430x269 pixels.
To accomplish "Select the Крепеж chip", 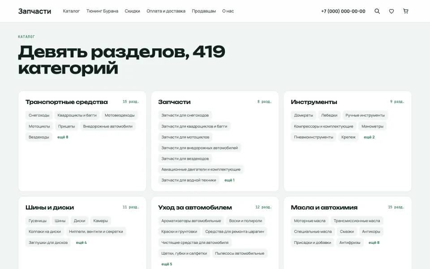I will click(348, 137).
